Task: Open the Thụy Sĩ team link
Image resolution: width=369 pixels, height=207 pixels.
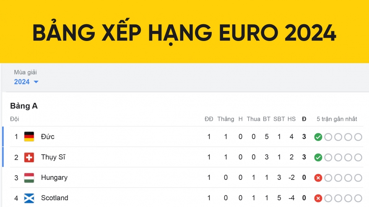Action: [53, 157]
